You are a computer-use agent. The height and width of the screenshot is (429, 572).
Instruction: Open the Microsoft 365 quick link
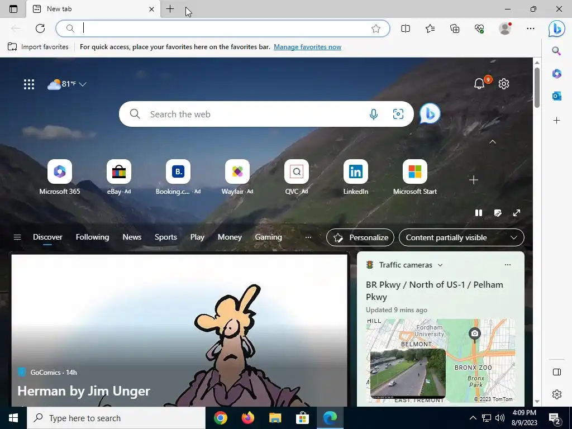tap(59, 177)
